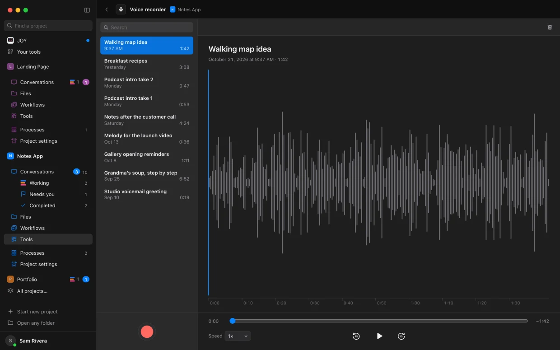Open JOY in the sidebar
The height and width of the screenshot is (350, 560).
click(48, 41)
